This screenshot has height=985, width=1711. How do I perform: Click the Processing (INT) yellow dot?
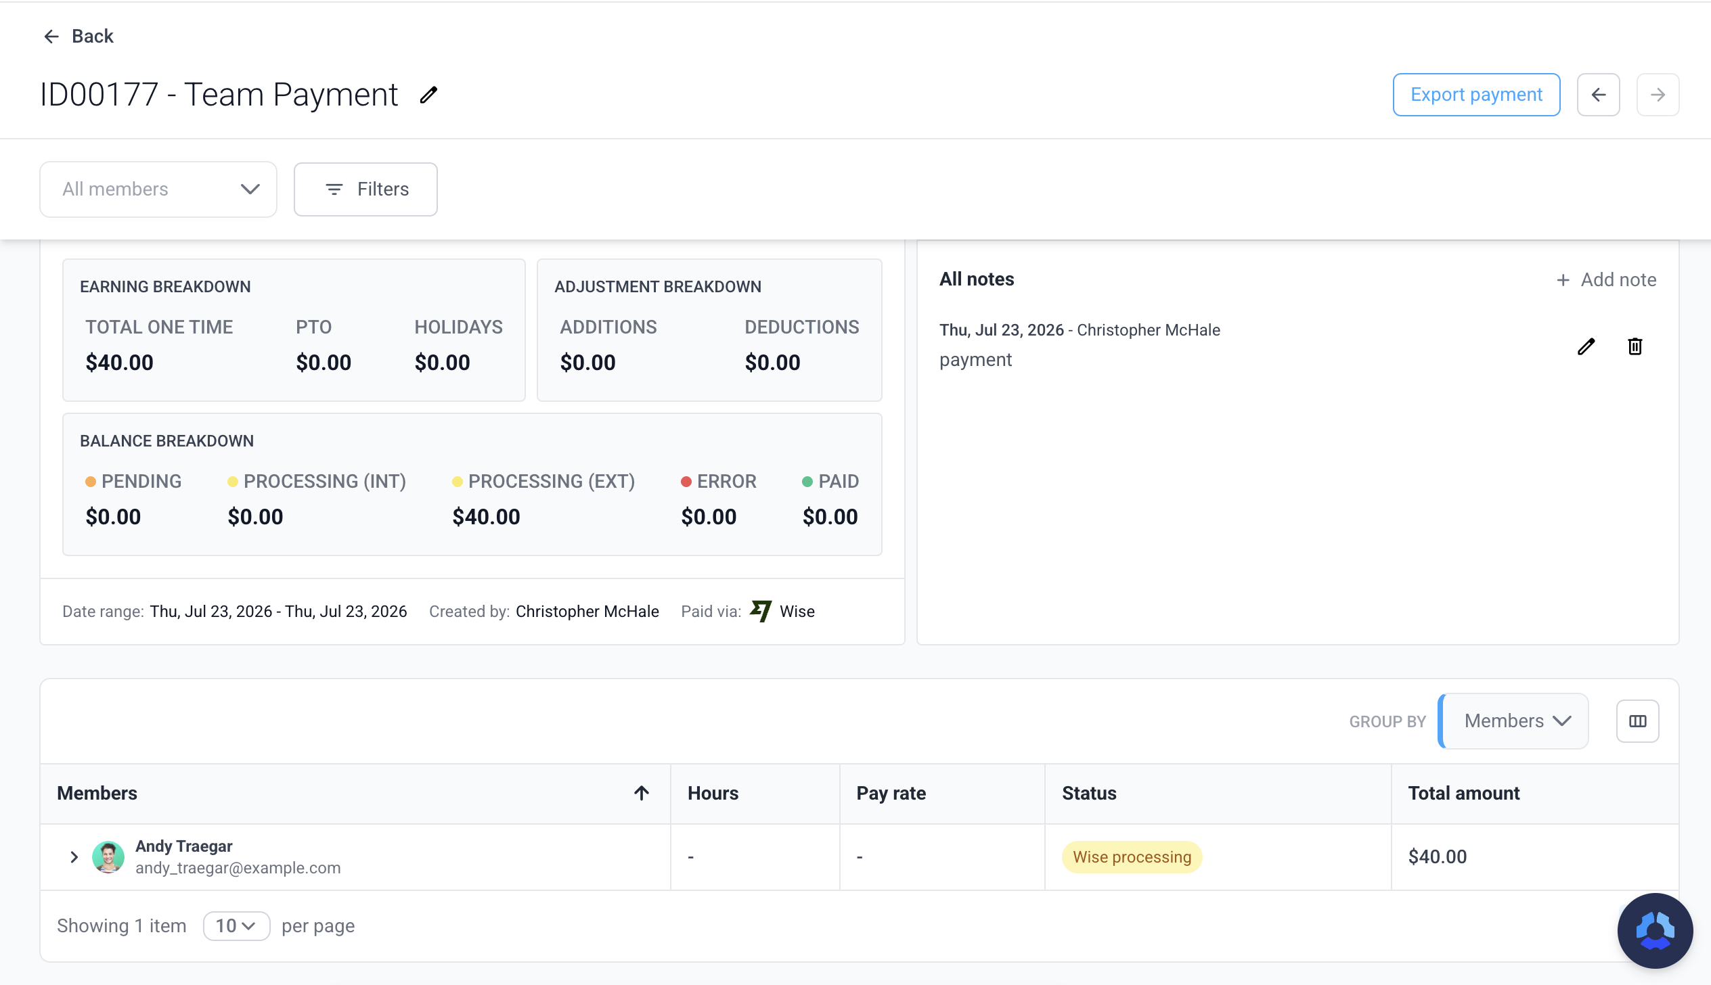pyautogui.click(x=232, y=482)
